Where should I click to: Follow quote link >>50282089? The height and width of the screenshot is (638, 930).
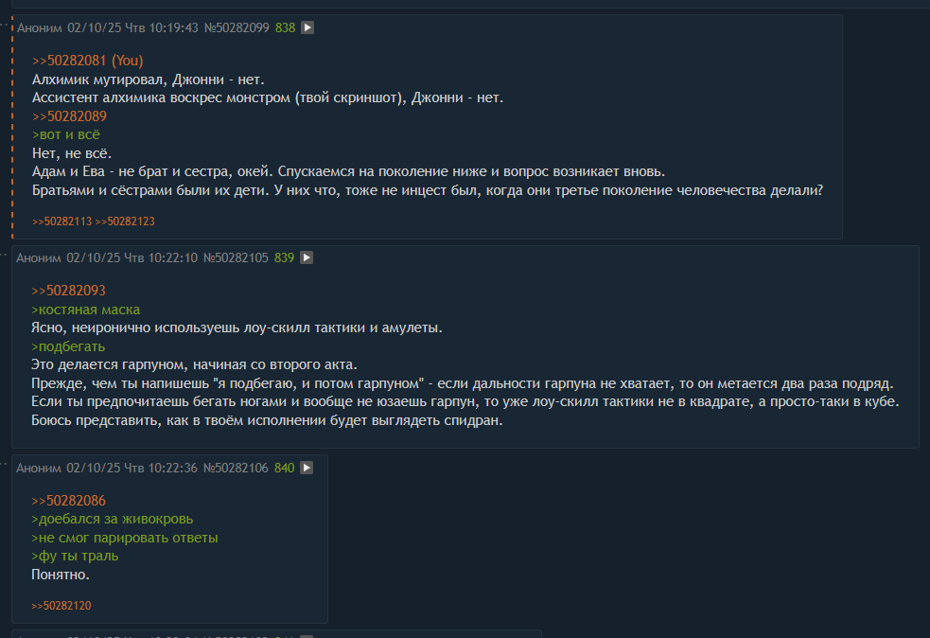[69, 116]
